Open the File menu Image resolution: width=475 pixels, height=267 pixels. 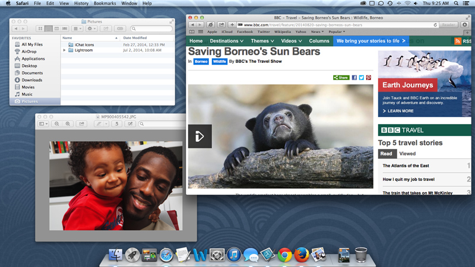37,4
